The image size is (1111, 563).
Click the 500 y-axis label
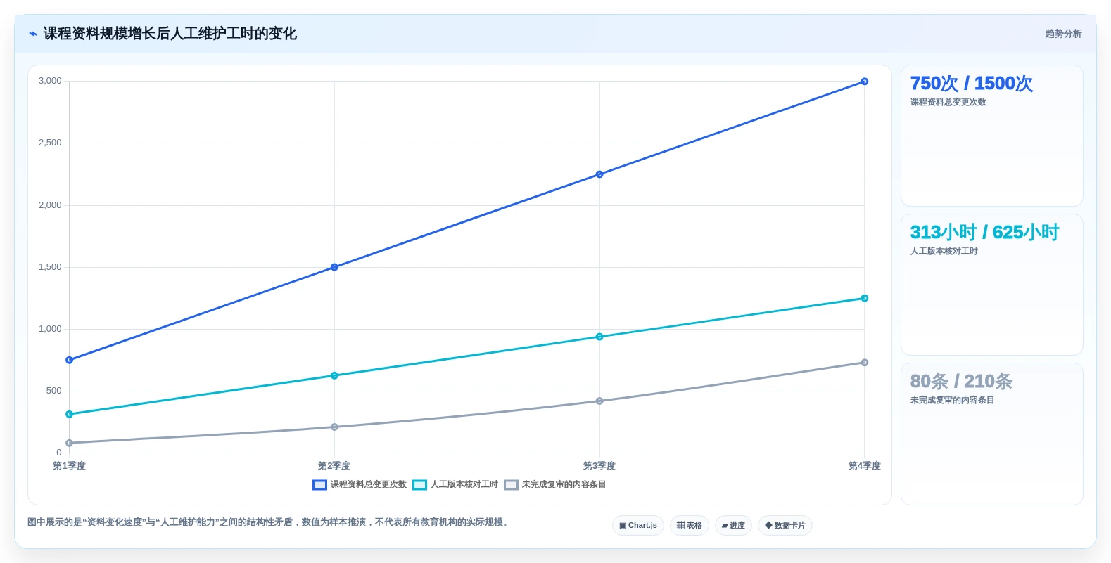click(54, 391)
